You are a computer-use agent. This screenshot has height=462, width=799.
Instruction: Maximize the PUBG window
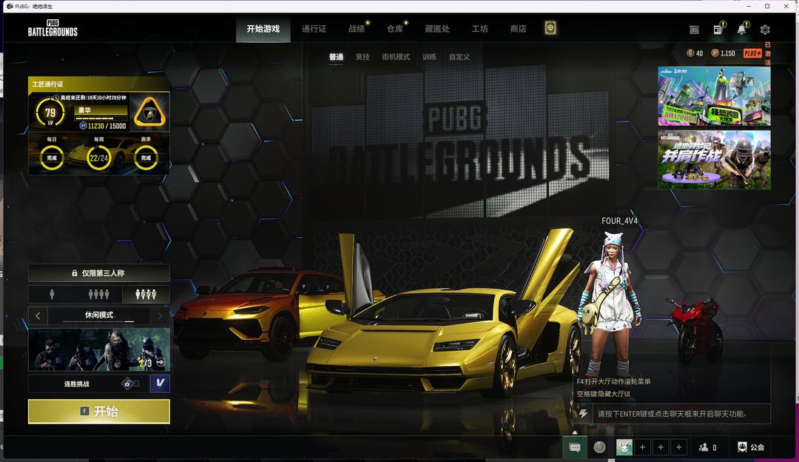click(x=767, y=6)
